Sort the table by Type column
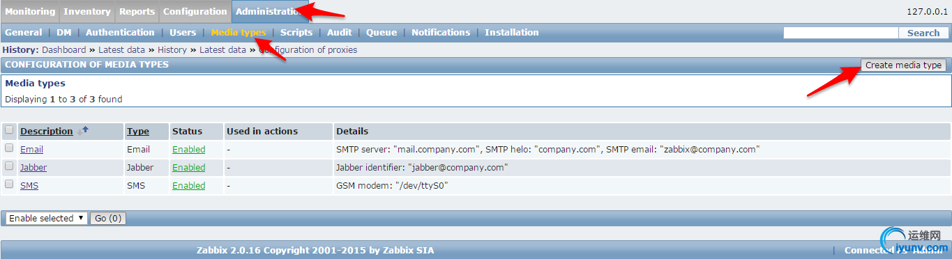The width and height of the screenshot is (952, 259). (x=137, y=131)
